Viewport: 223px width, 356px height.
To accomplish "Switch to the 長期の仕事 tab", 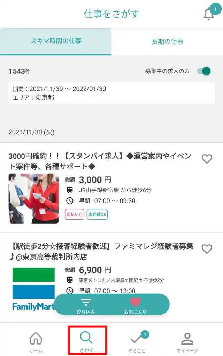I will [x=167, y=41].
